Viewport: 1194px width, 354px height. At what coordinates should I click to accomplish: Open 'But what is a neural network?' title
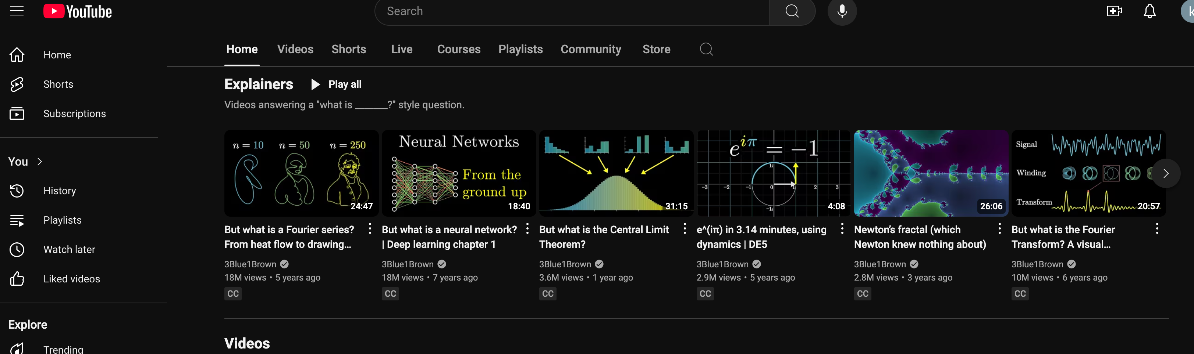tap(449, 237)
